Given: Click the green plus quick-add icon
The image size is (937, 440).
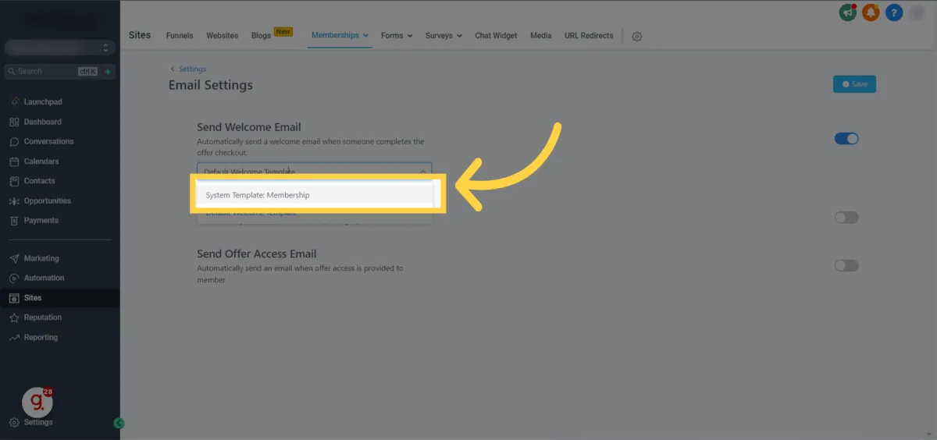Looking at the screenshot, I should pyautogui.click(x=108, y=72).
